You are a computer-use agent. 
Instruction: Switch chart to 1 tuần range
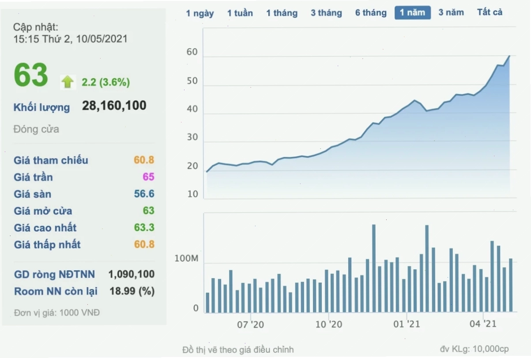[240, 13]
